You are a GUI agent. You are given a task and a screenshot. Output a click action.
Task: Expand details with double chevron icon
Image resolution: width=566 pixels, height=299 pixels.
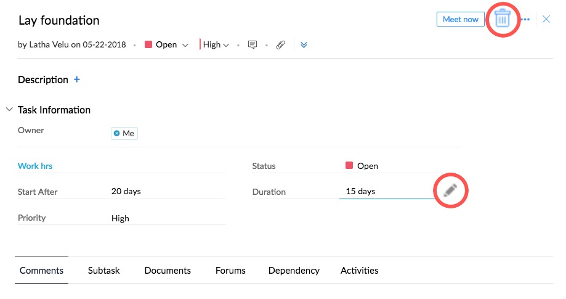[x=304, y=45]
